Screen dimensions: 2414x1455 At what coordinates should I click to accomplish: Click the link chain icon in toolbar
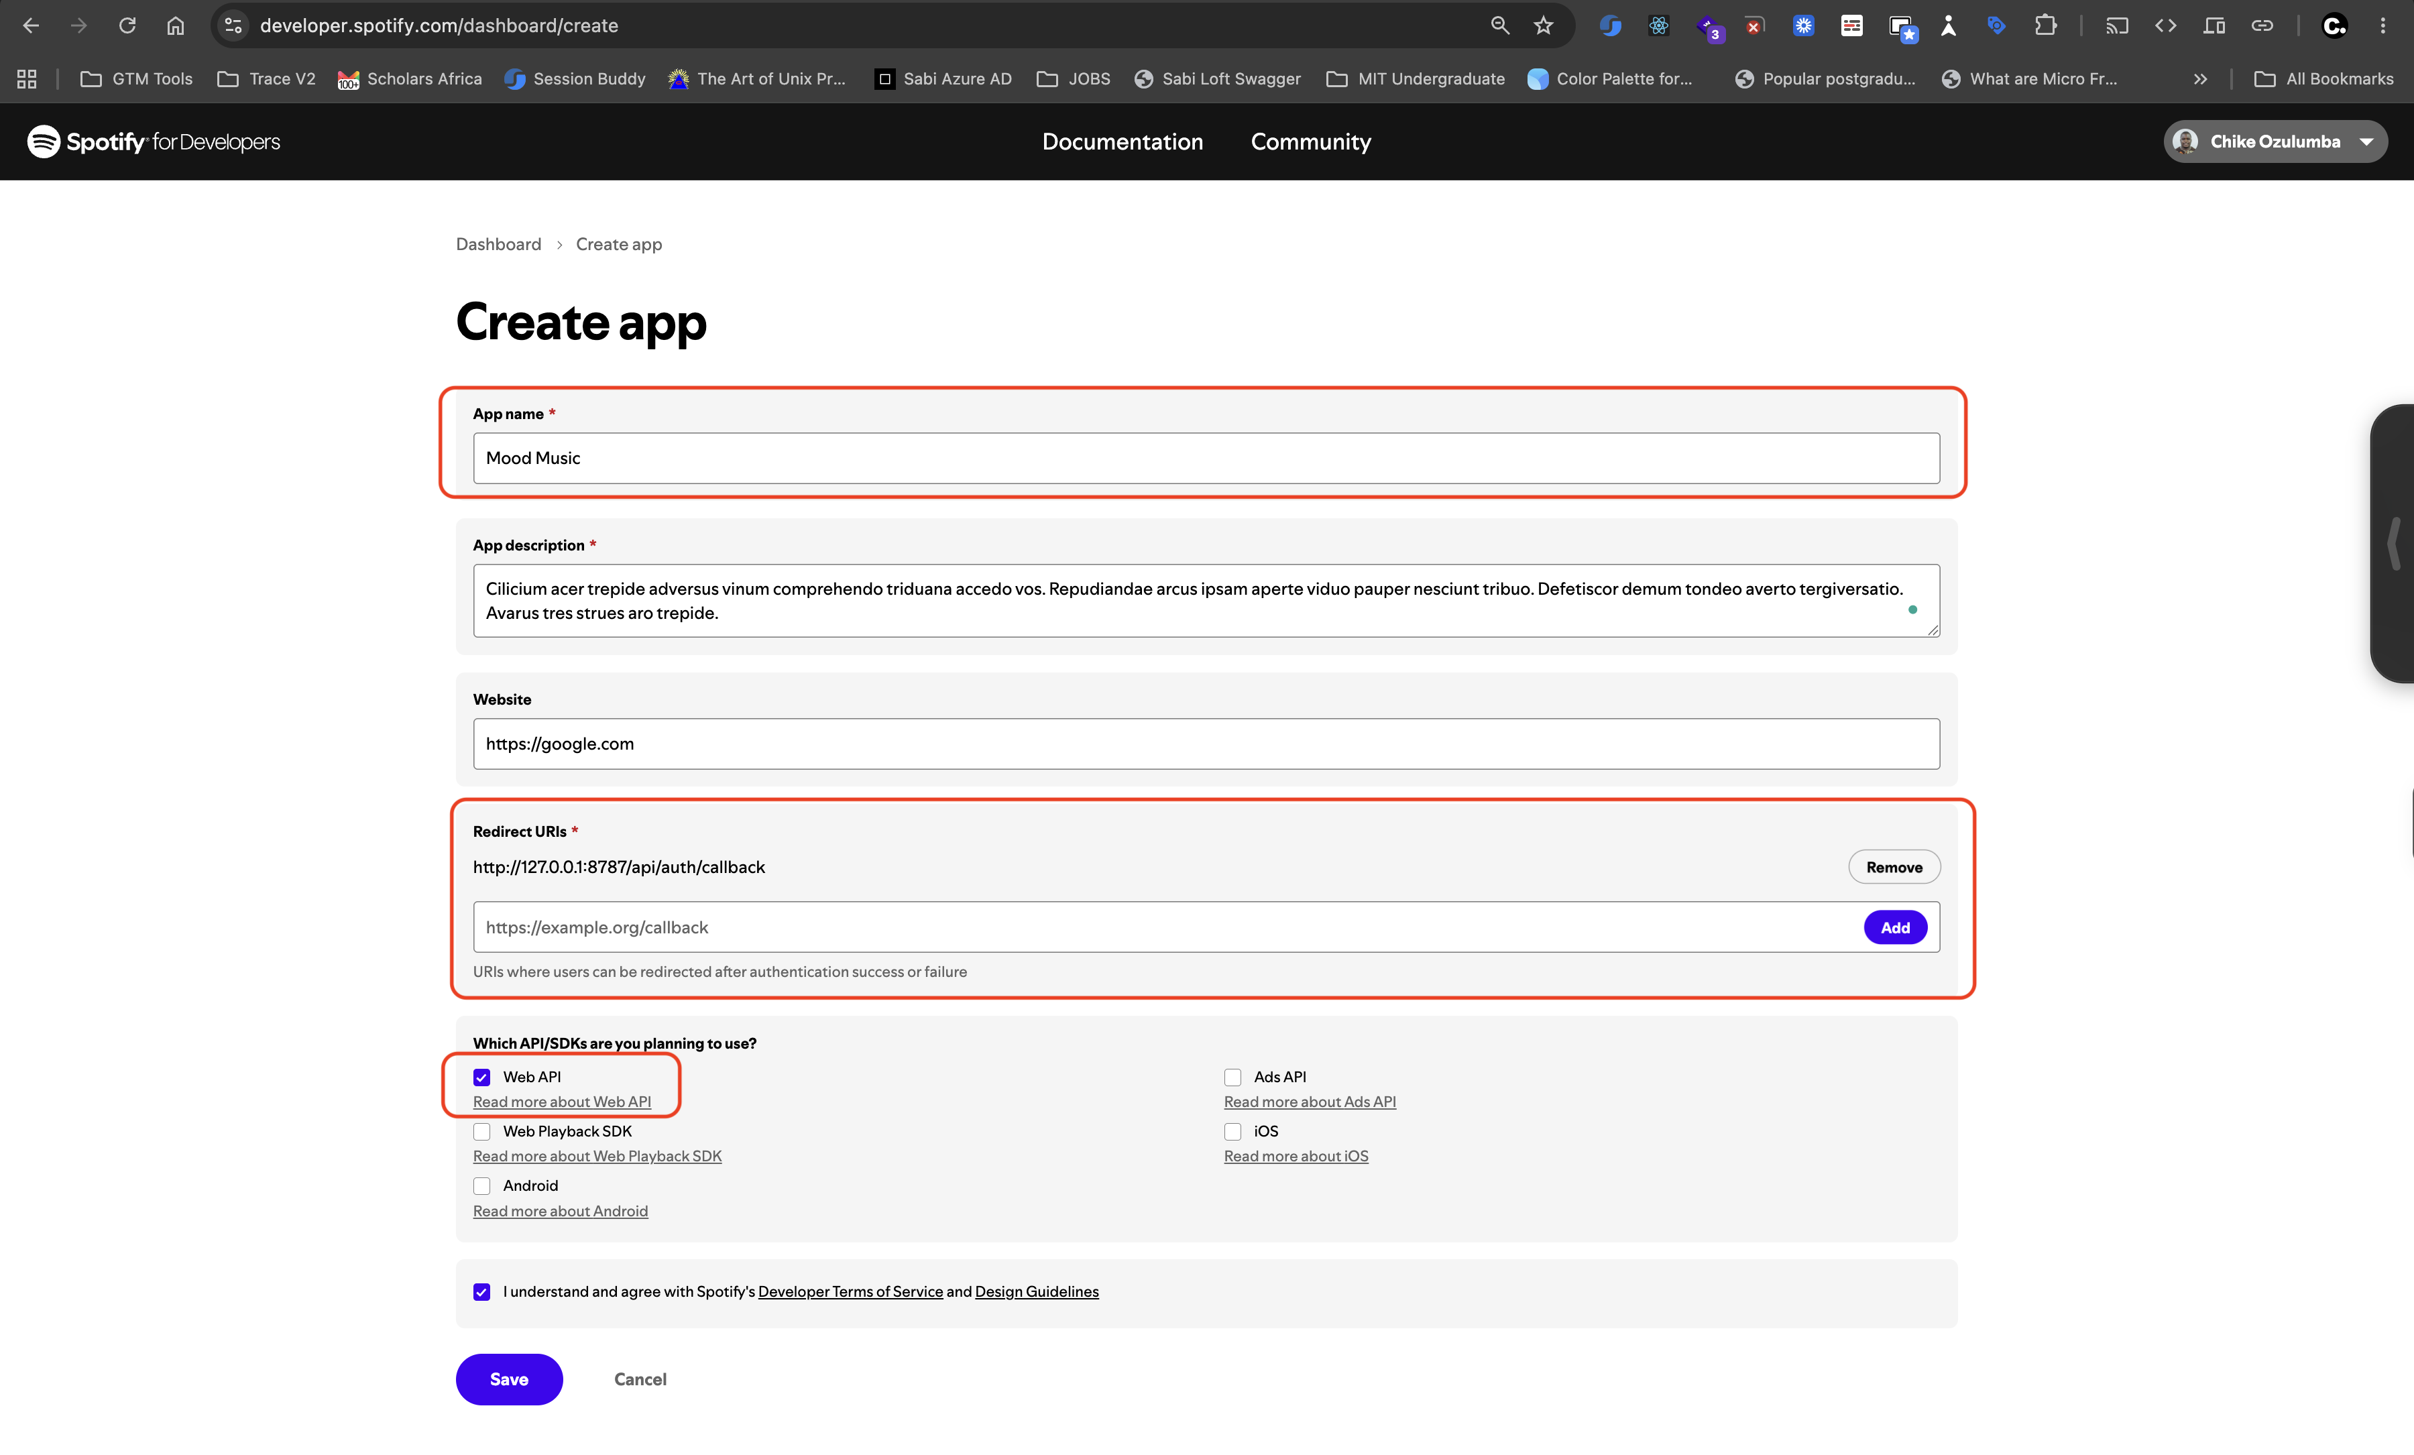[2262, 25]
